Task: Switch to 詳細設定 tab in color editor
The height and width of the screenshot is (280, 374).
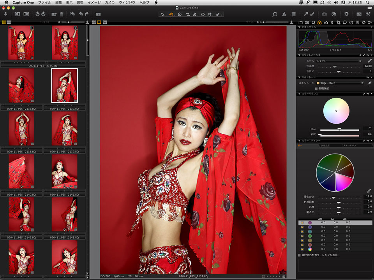Action: 326,145
